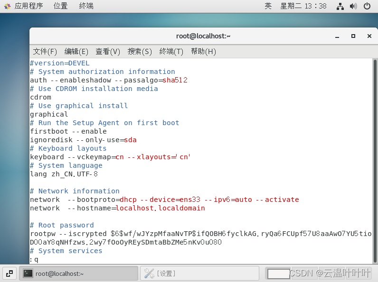Maximize the root@localhost terminal window

point(353,36)
